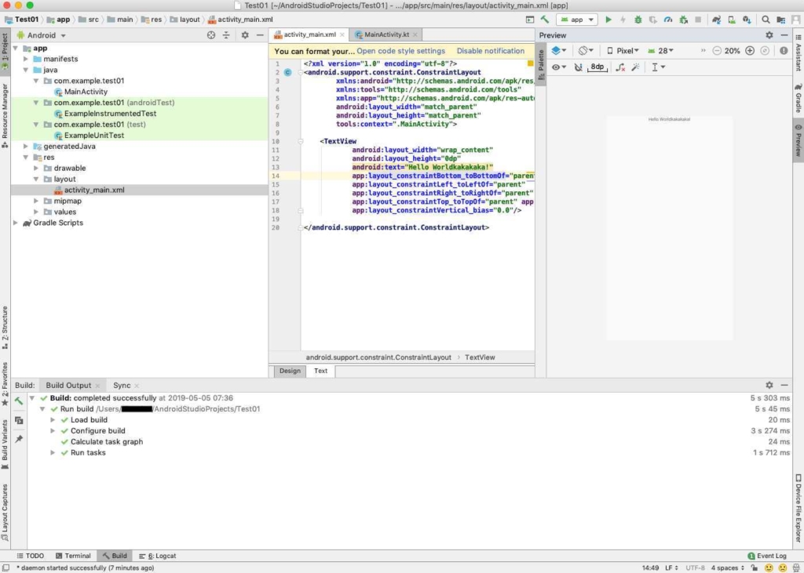804x573 pixels.
Task: Expand the Configure build step
Action: pos(53,430)
